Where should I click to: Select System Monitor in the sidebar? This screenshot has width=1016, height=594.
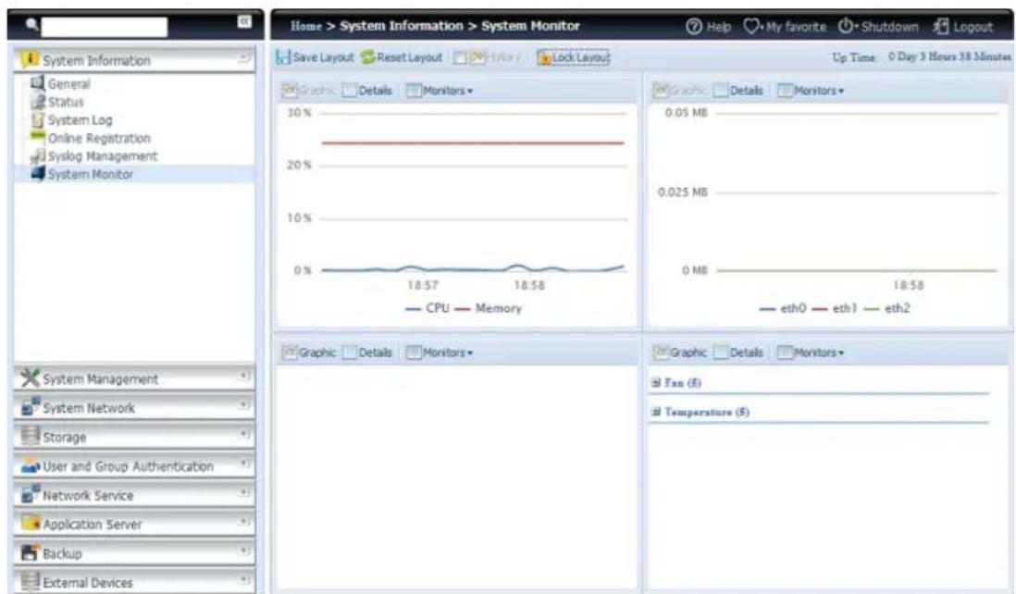(91, 175)
